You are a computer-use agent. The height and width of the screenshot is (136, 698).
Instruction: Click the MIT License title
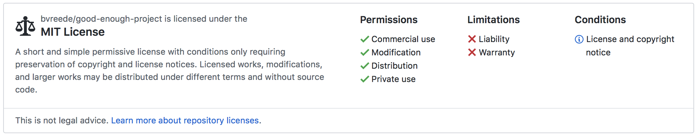coord(73,32)
